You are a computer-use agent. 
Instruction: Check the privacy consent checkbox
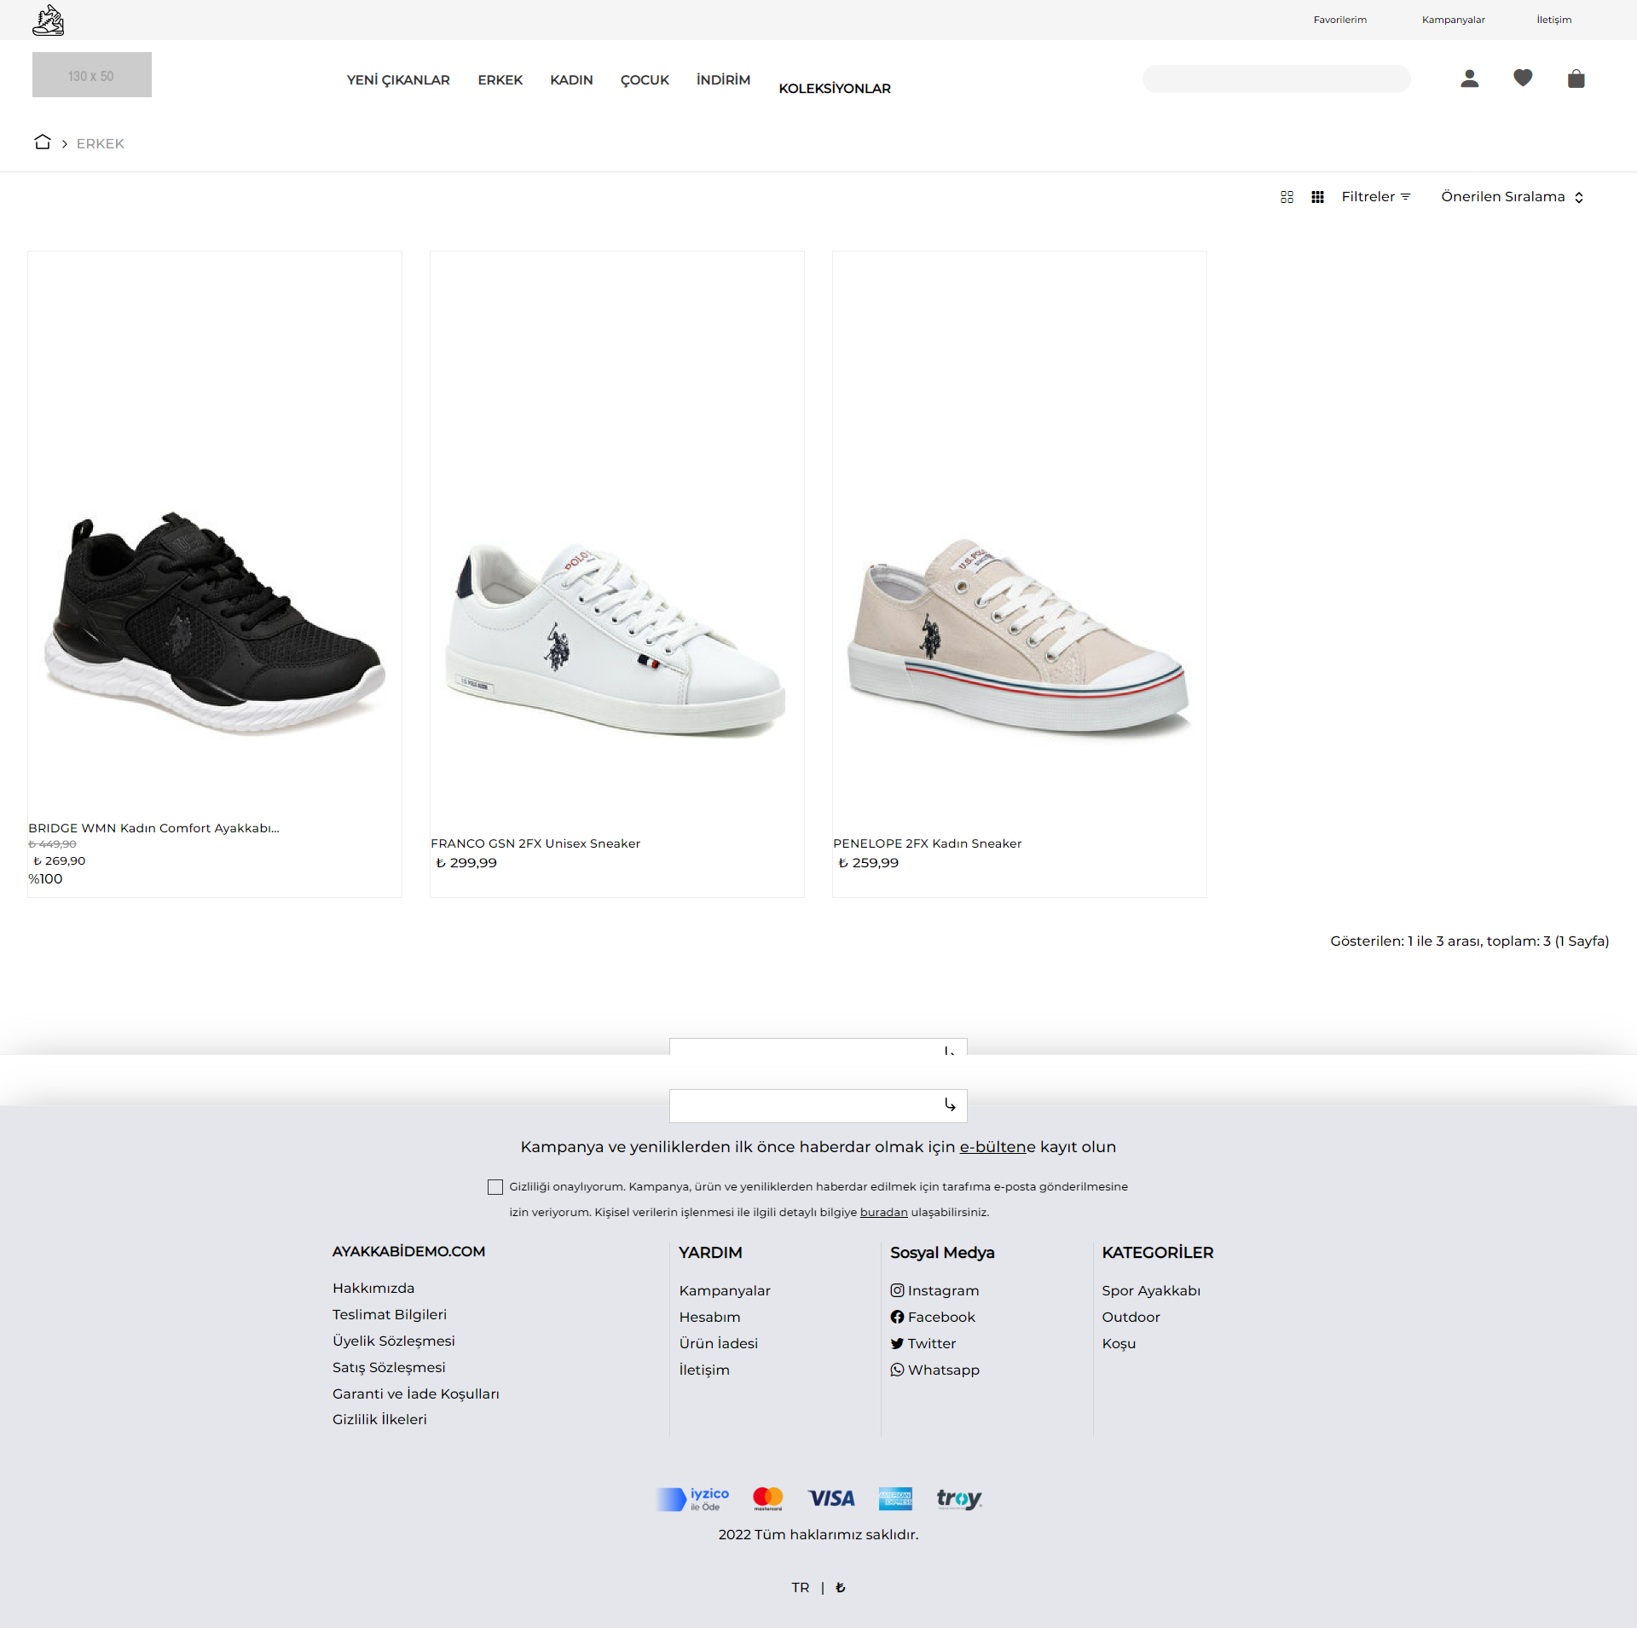pos(495,1187)
